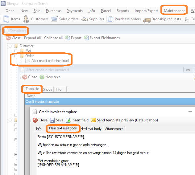Click the Credit invoice template page icon
The width and height of the screenshot is (195, 175).
pyautogui.click(x=35, y=112)
